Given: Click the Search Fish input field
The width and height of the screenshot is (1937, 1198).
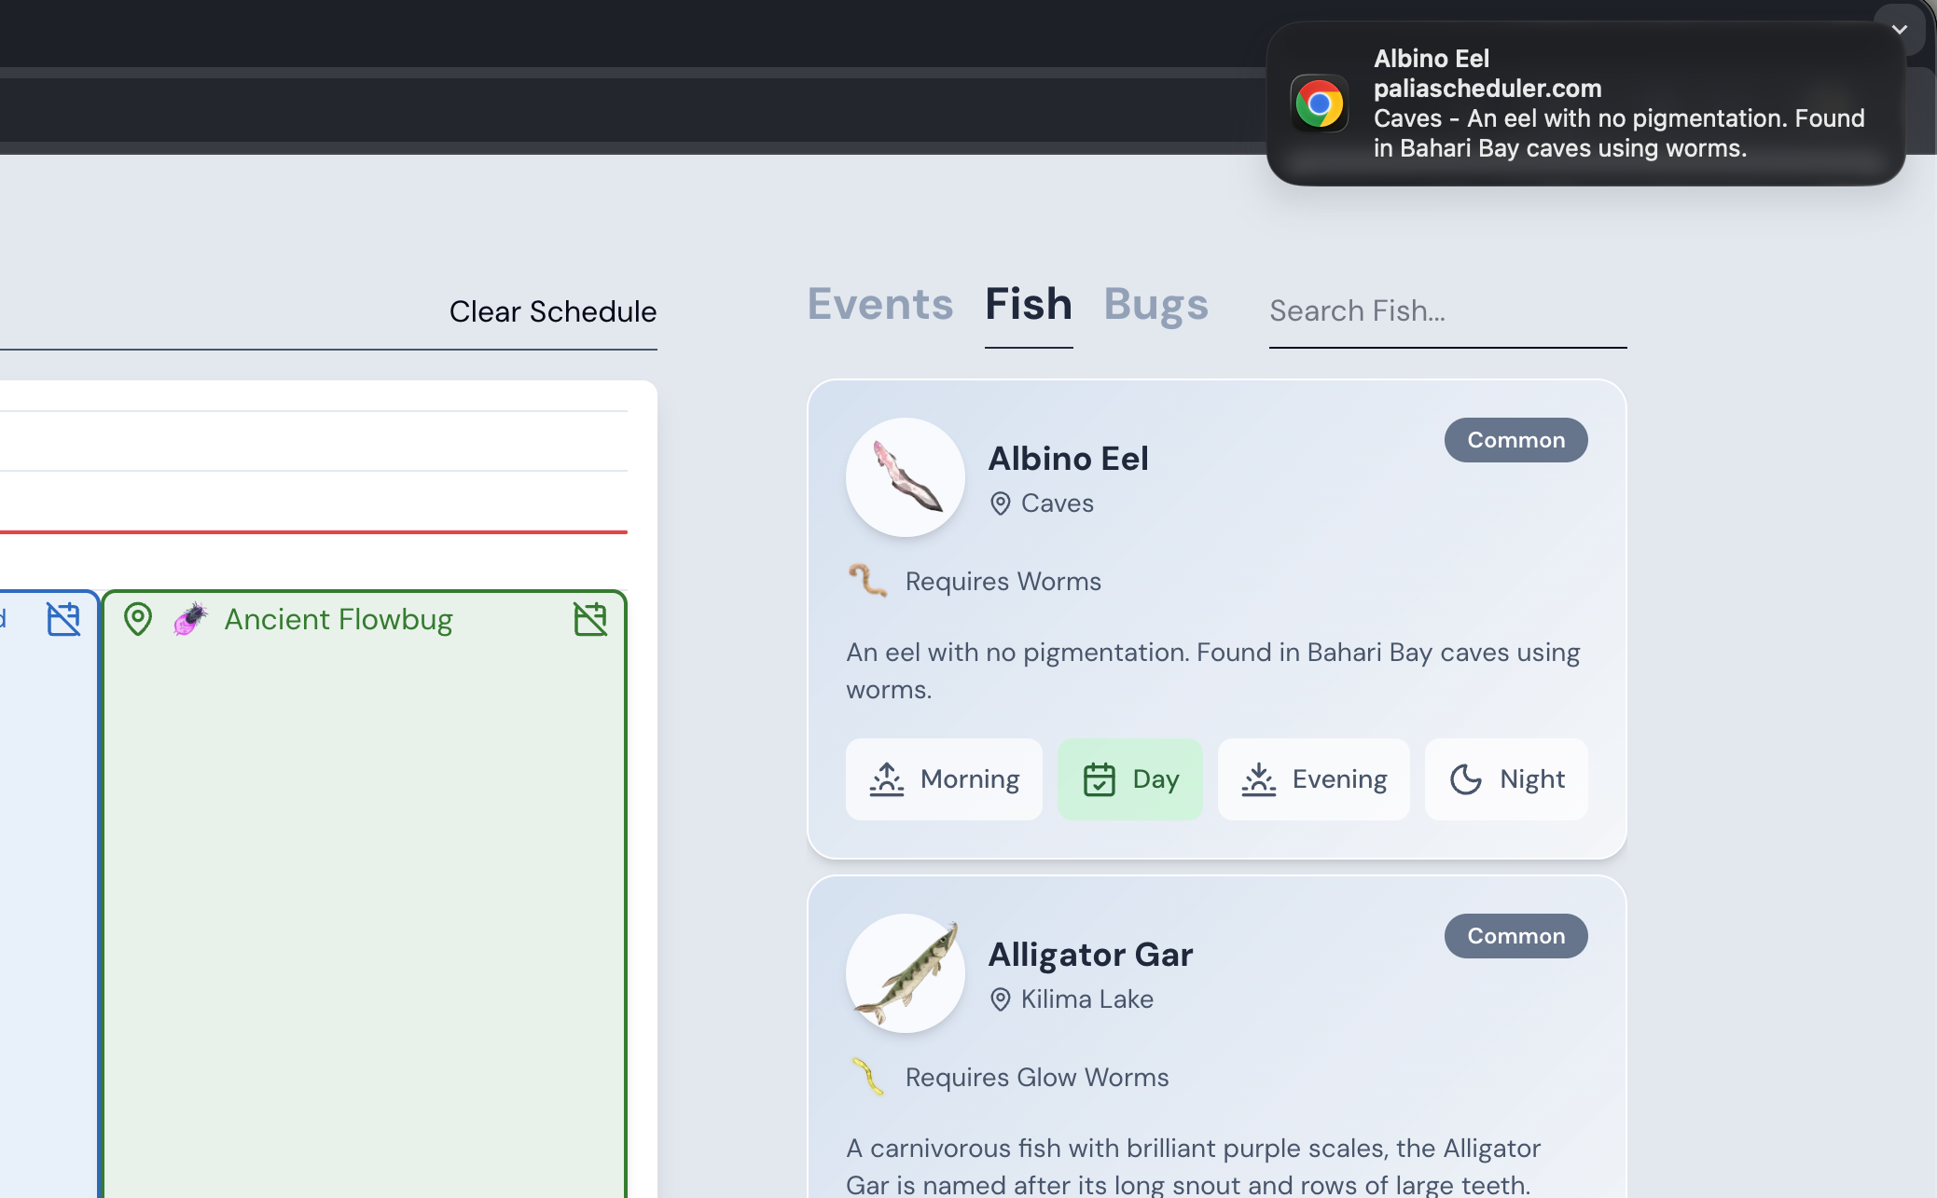Looking at the screenshot, I should point(1446,310).
